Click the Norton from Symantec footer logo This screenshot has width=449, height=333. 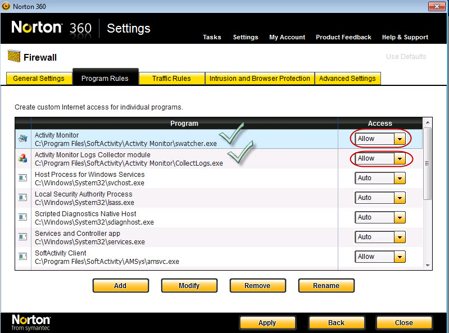[x=31, y=322]
